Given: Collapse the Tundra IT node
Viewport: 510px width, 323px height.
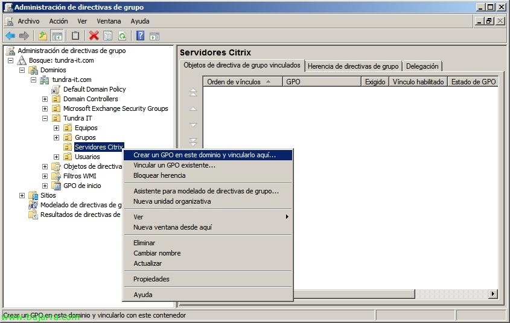Looking at the screenshot, I should [x=45, y=119].
